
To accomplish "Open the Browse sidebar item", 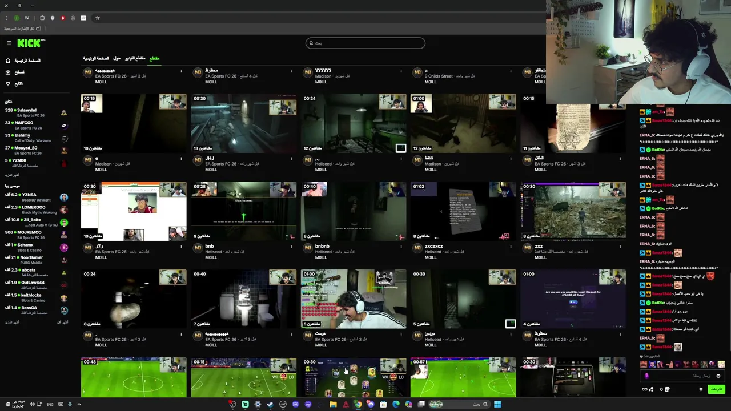I will click(15, 72).
